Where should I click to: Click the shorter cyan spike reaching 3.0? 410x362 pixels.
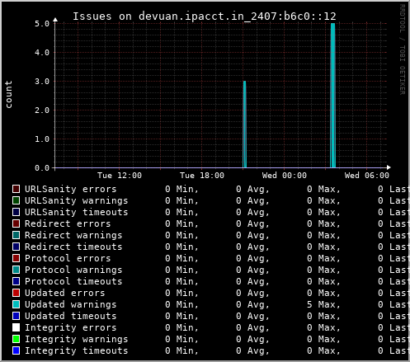pyautogui.click(x=244, y=125)
